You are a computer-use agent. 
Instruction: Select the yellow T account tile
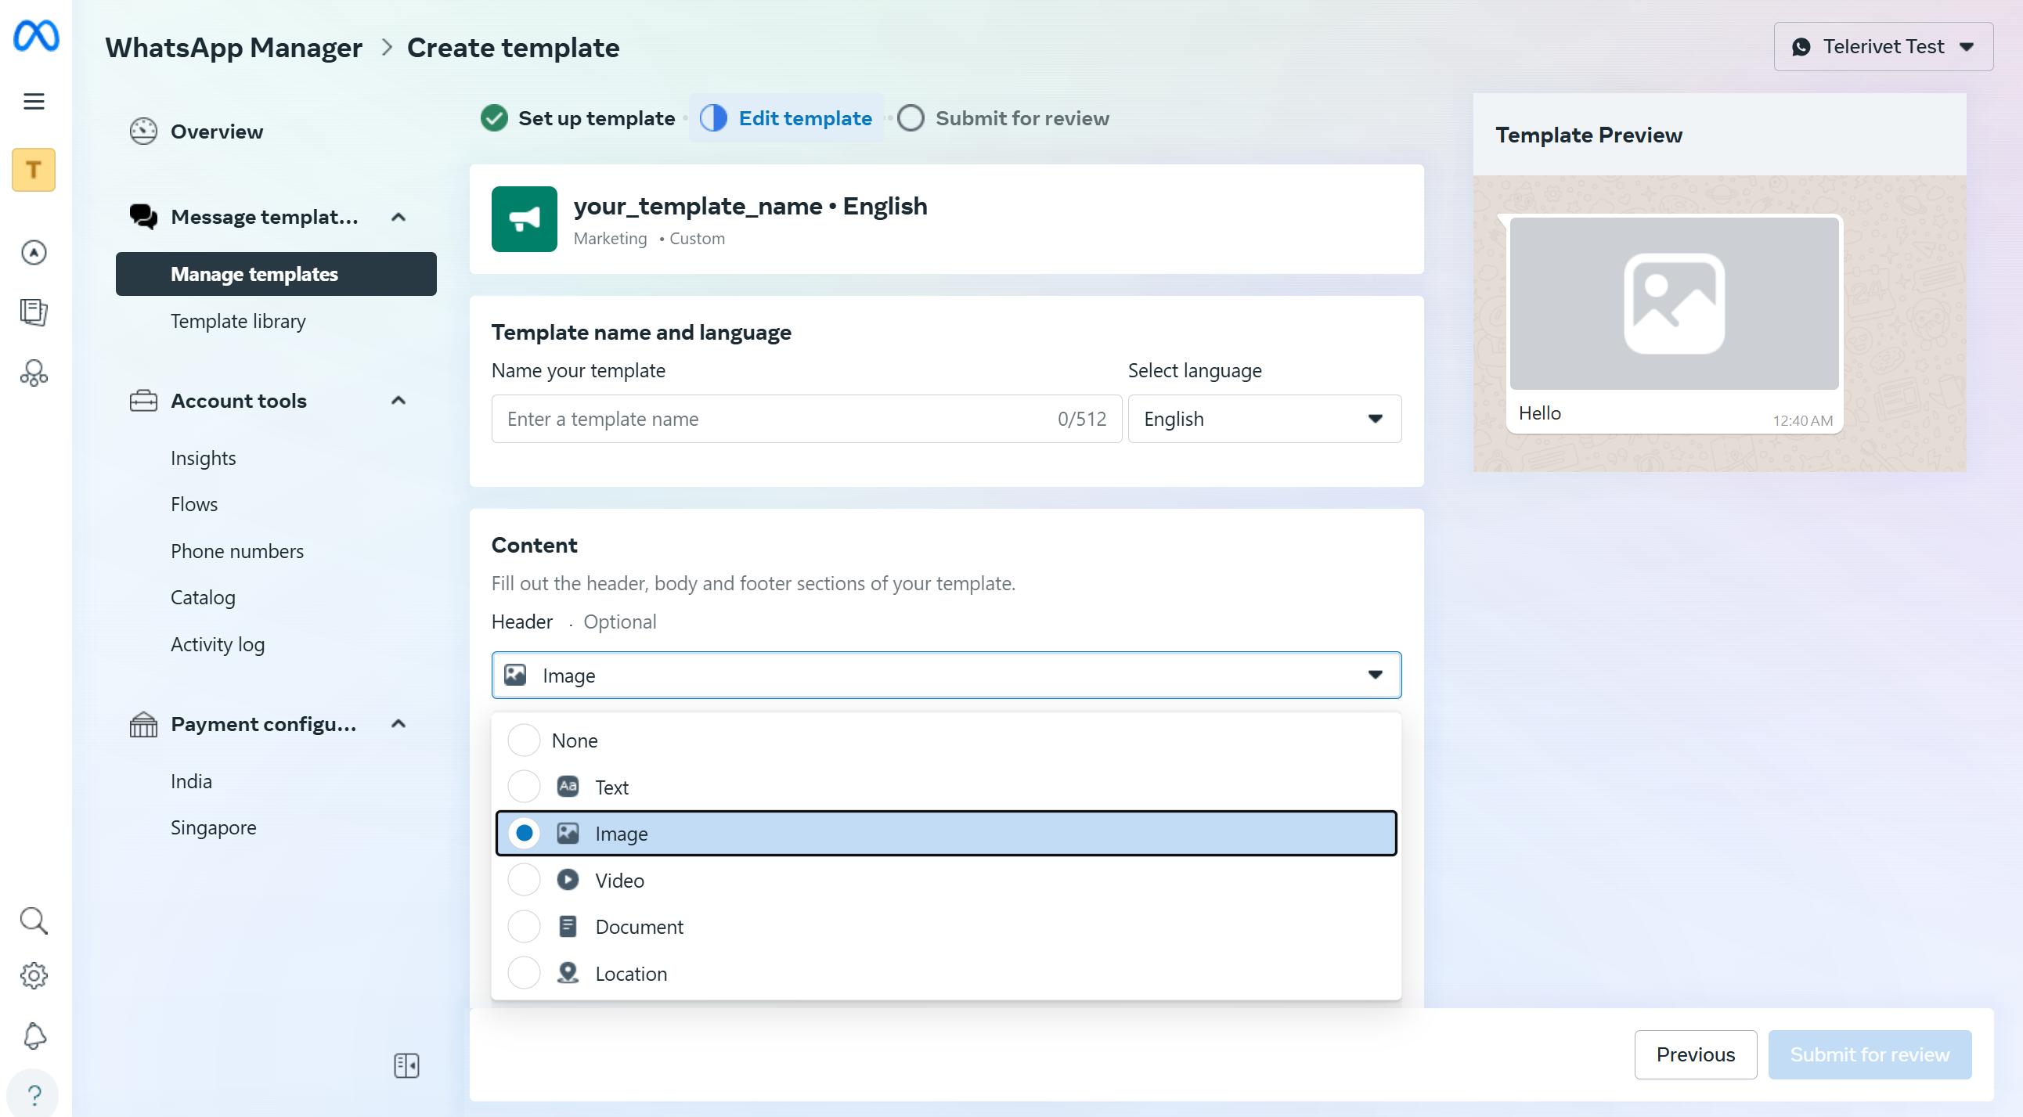click(x=34, y=170)
